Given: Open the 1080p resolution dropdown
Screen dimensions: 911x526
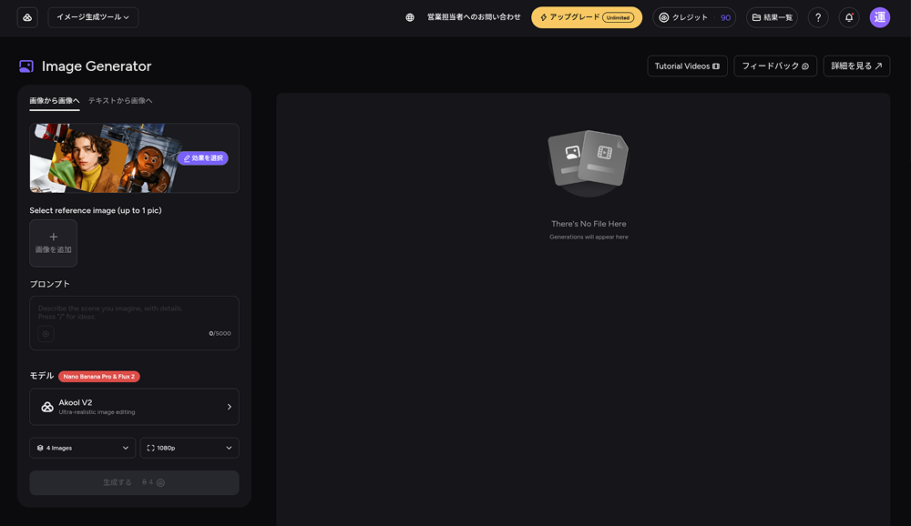Looking at the screenshot, I should (189, 448).
